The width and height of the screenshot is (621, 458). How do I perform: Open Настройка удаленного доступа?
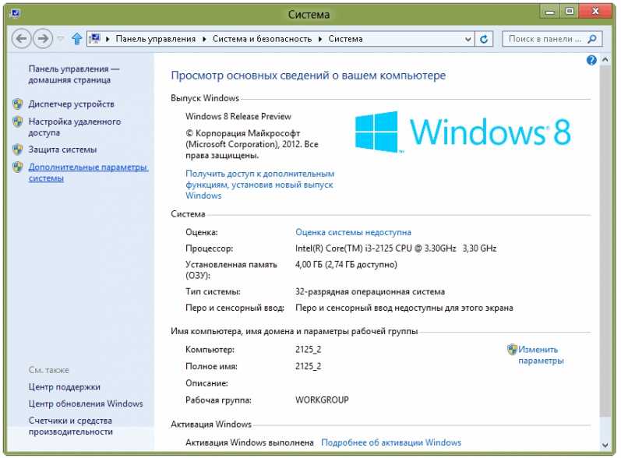(x=75, y=127)
